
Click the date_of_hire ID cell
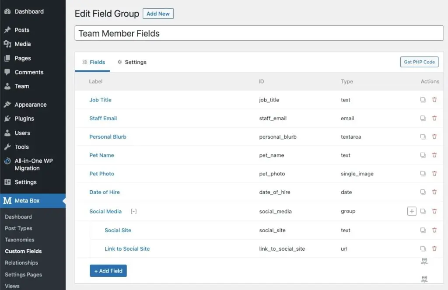tap(275, 192)
